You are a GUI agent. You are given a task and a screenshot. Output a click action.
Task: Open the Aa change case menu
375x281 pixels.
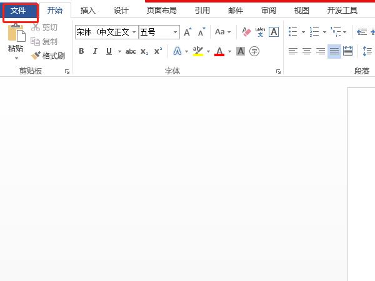pyautogui.click(x=222, y=32)
